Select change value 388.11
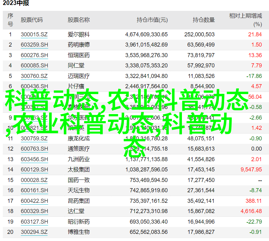 point(253,201)
